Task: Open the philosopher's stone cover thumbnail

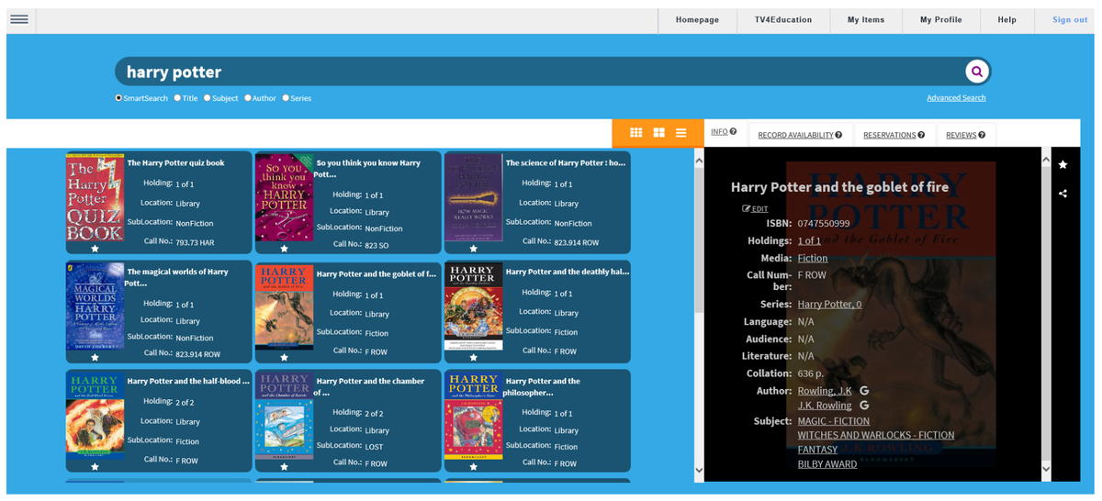Action: [473, 415]
